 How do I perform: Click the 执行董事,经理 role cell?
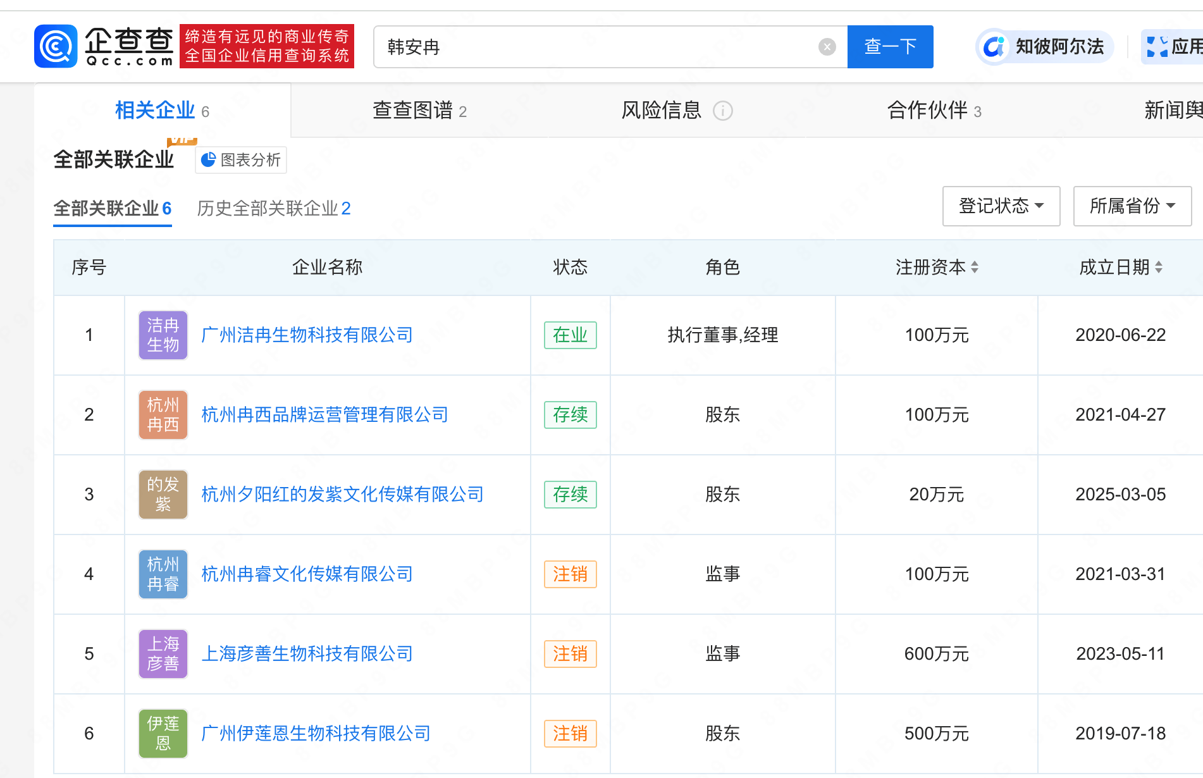coord(723,335)
